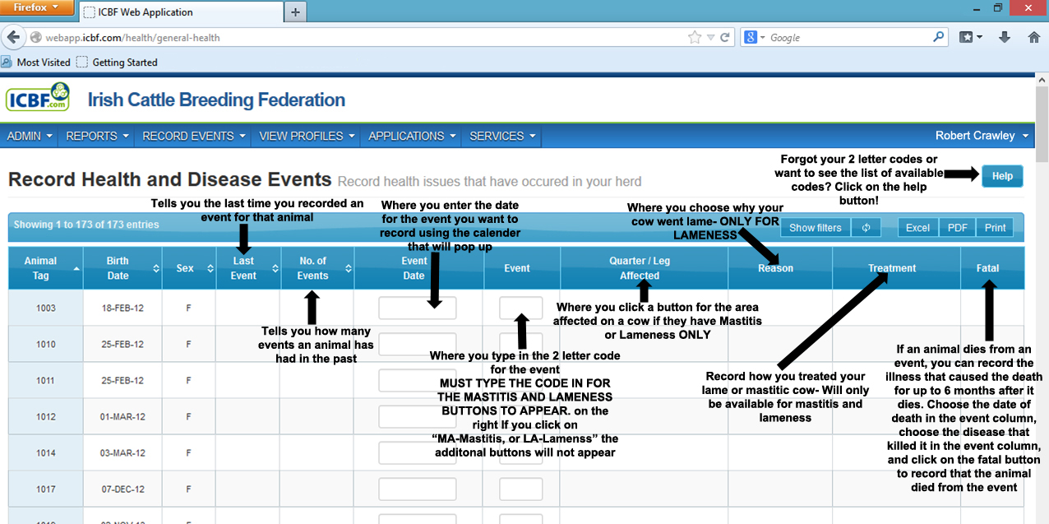Image resolution: width=1049 pixels, height=524 pixels.
Task: Click the Quarter / Leg Affected column header
Action: tap(644, 268)
